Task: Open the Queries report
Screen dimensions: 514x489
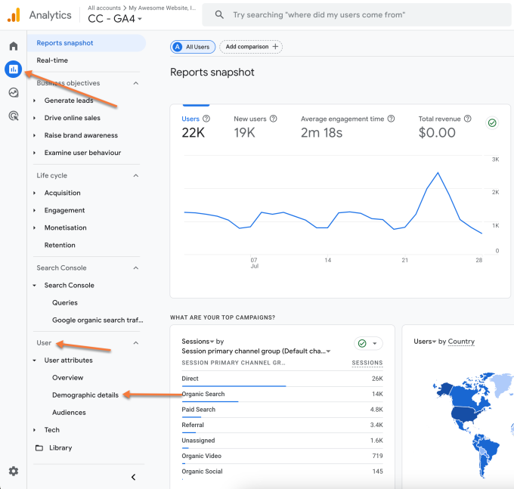Action: (65, 303)
